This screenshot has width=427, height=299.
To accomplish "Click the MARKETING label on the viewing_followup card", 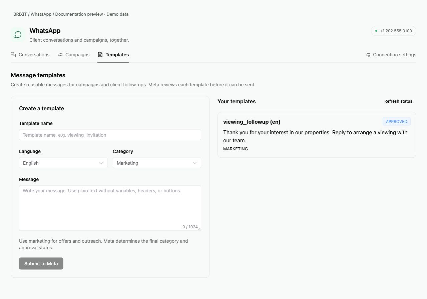I will pyautogui.click(x=236, y=149).
